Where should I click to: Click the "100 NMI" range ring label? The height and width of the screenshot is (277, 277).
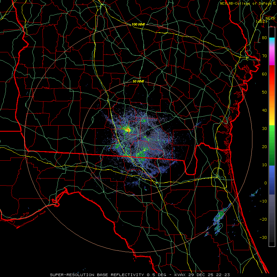[x=138, y=24]
